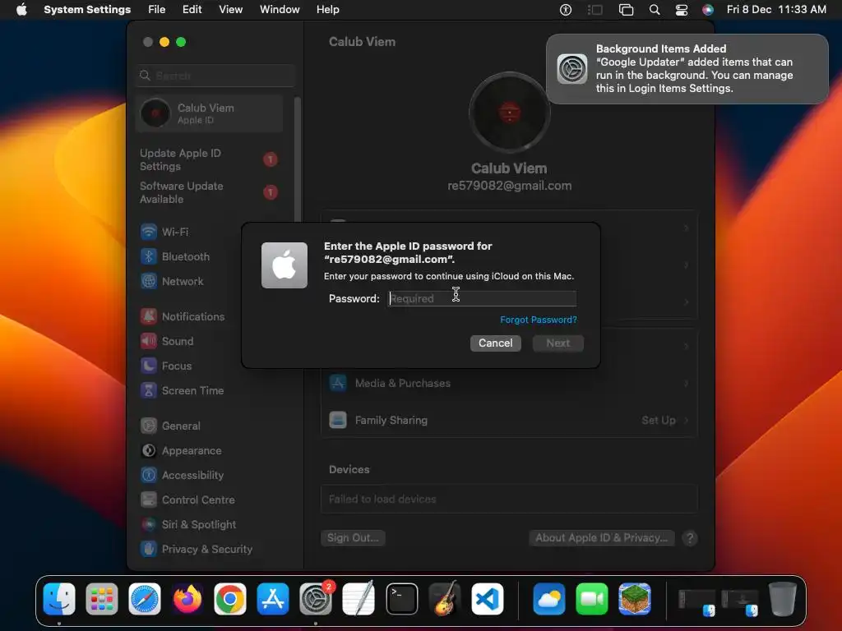The width and height of the screenshot is (842, 631).
Task: Launch Firefox from the Dock
Action: pos(187,599)
